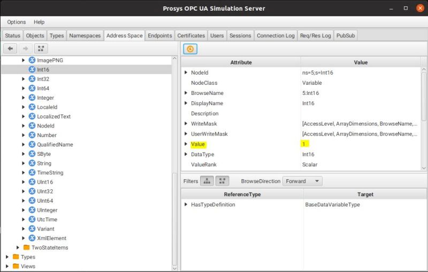428x272 pixels.
Task: Click the Int16 variable node icon
Action: (x=32, y=69)
